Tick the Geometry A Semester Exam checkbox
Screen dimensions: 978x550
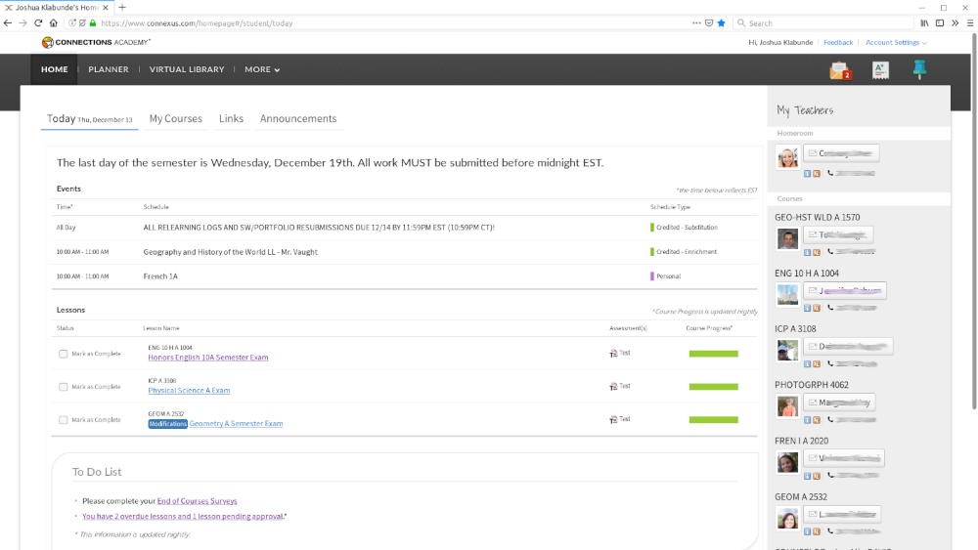tap(64, 420)
